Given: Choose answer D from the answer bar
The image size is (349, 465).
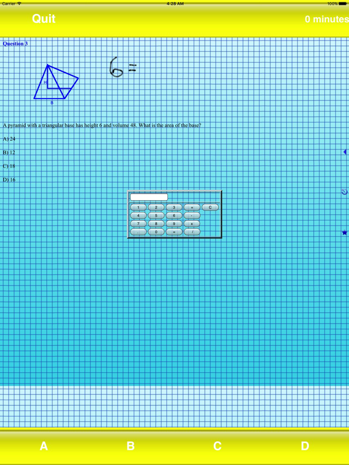Looking at the screenshot, I should (x=305, y=446).
